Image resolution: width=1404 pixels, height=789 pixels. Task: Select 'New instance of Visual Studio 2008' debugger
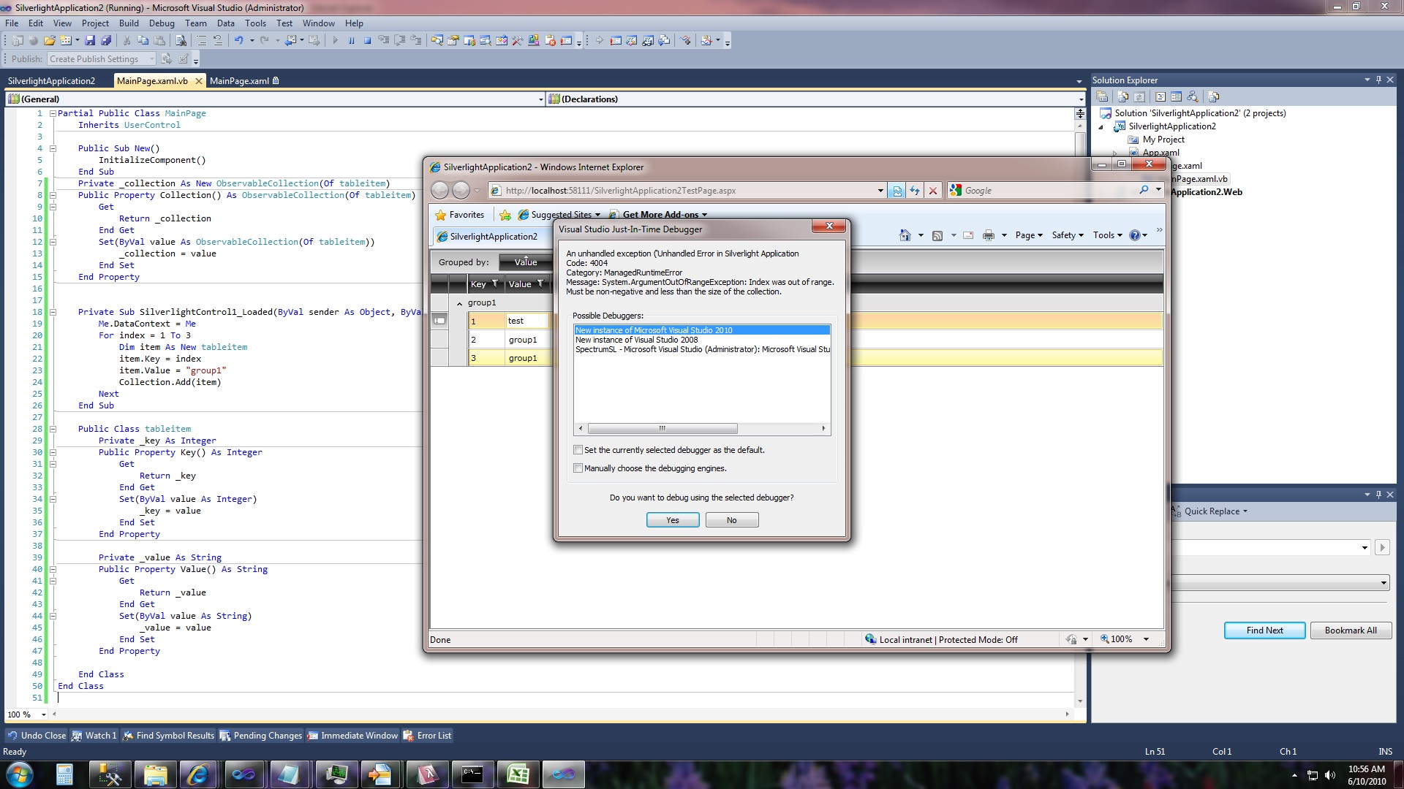[637, 340]
